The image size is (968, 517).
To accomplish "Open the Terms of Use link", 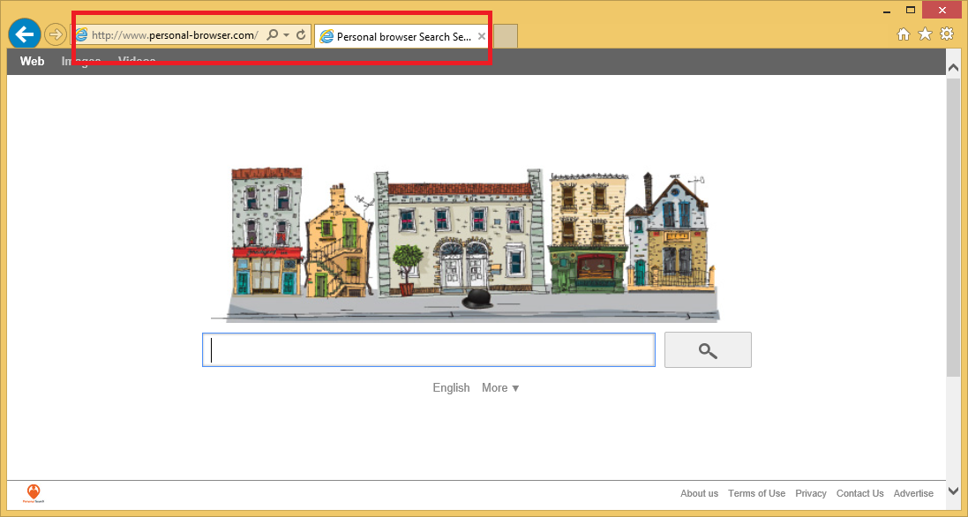I will click(x=756, y=493).
